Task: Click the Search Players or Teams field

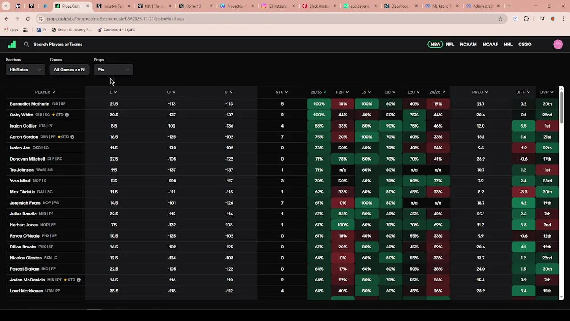Action: pos(58,44)
